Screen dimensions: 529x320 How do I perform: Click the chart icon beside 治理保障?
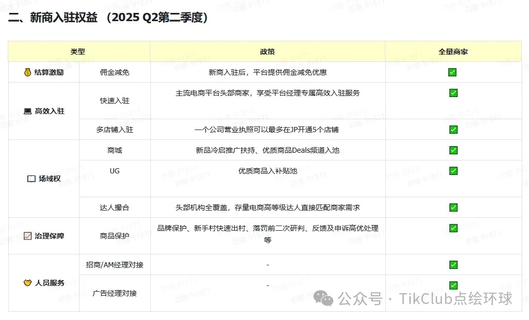28,236
